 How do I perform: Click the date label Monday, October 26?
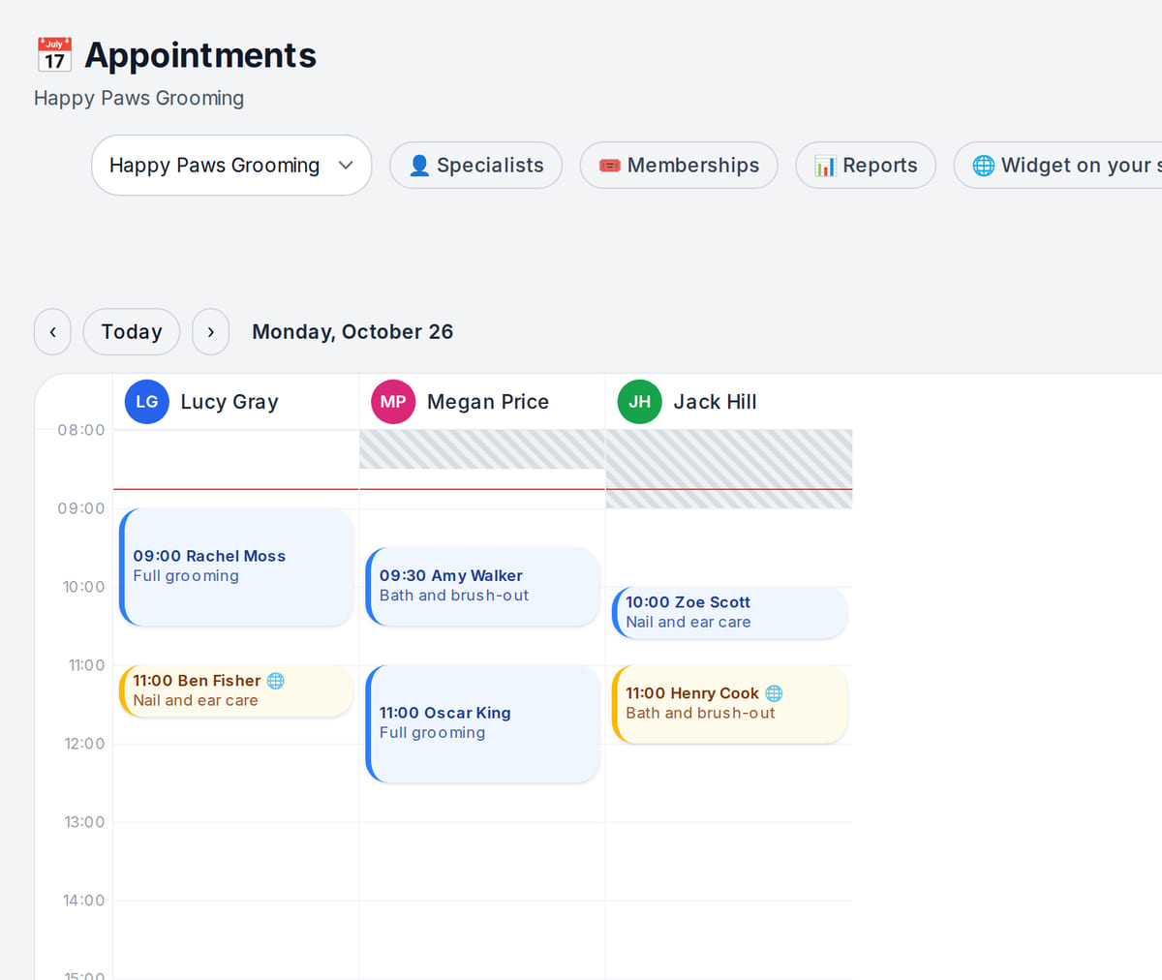352,332
